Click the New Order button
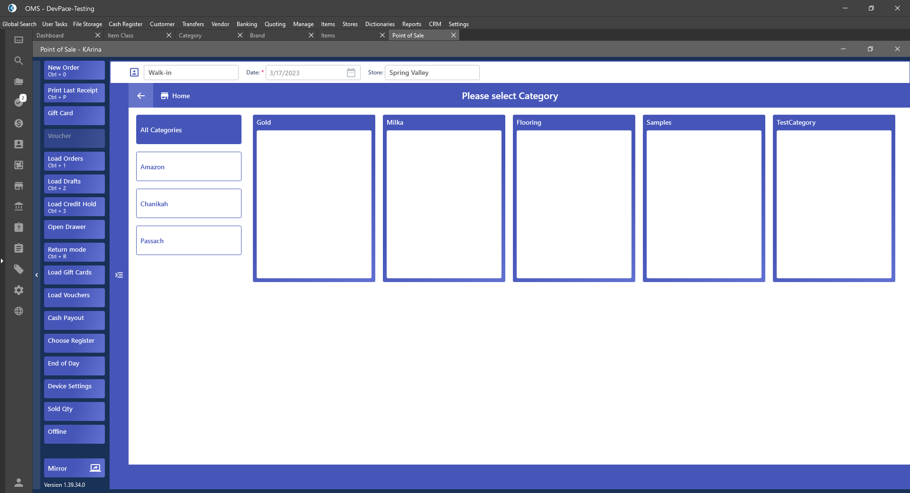Screen dimensions: 910x493 [x=74, y=70]
